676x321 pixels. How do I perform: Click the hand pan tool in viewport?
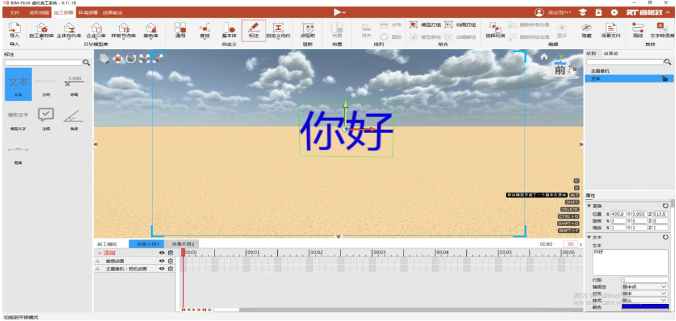104,58
